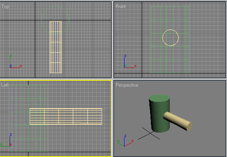The image size is (227, 157).
Task: Click the Top viewport label
Action: point(5,6)
